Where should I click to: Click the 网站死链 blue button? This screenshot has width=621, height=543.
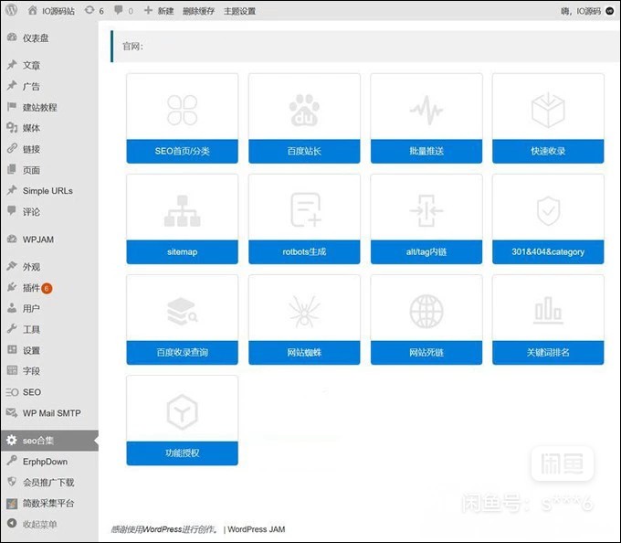[426, 352]
